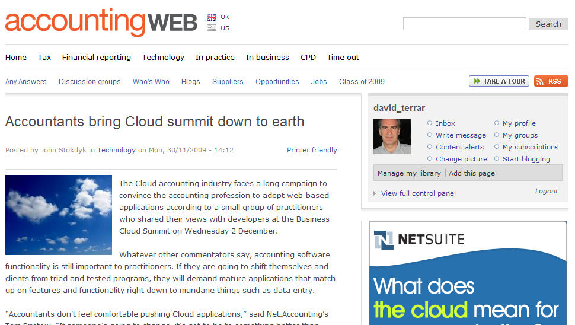Viewport: 575px width, 325px height.
Task: Select the US flag icon
Action: pos(212,27)
